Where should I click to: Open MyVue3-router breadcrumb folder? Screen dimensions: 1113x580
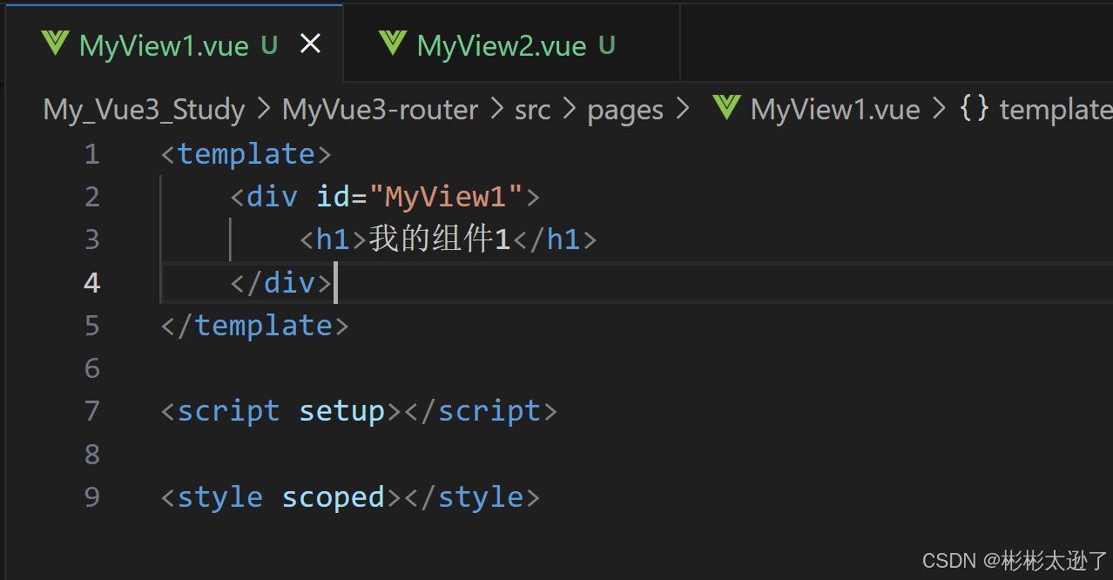point(381,110)
